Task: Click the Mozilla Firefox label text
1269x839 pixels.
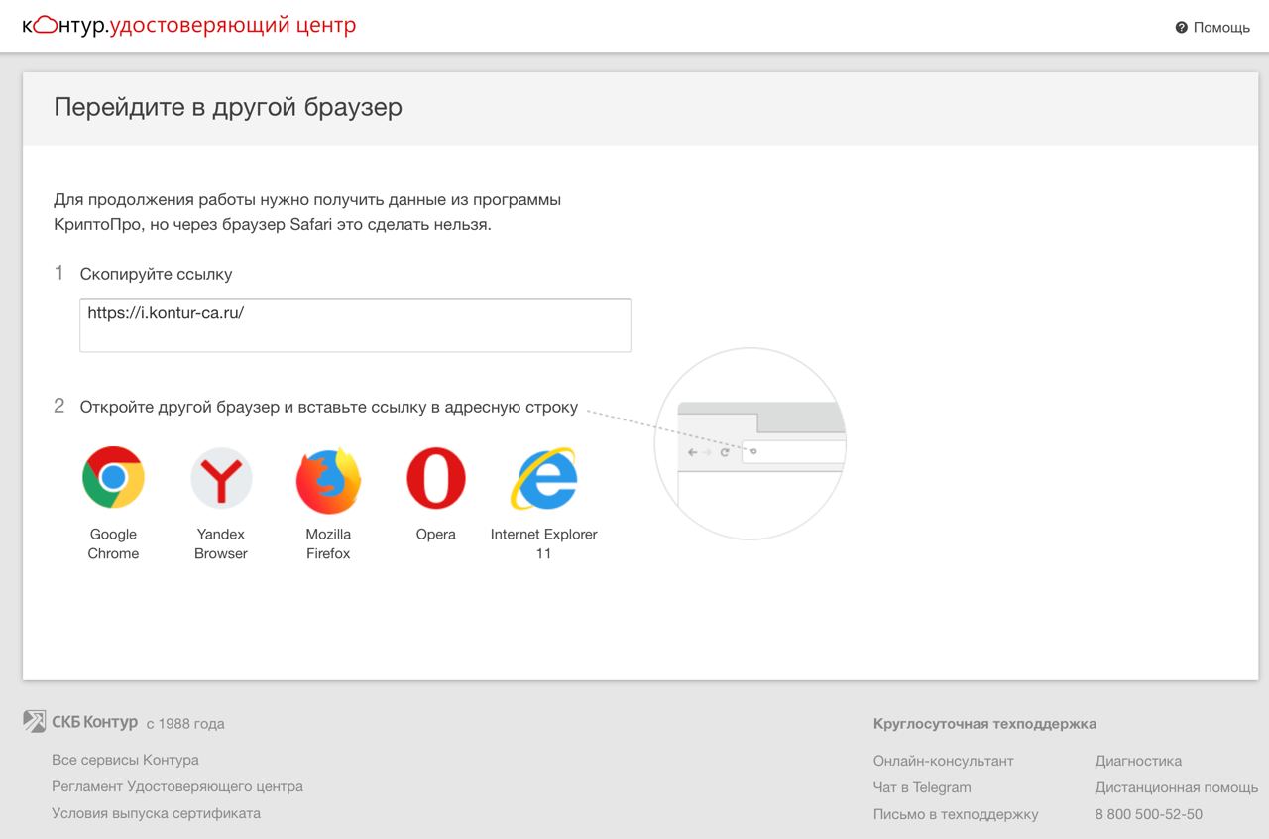Action: 328,543
